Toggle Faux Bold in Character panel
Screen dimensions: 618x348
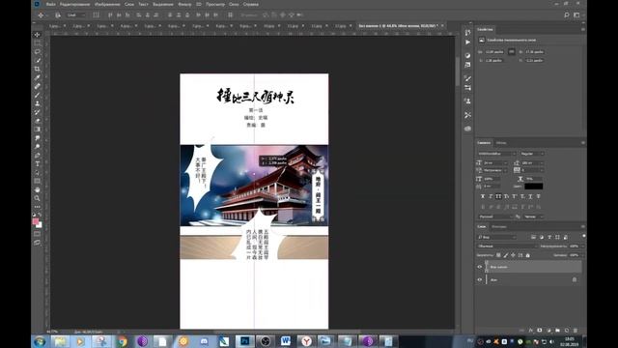[x=483, y=196]
